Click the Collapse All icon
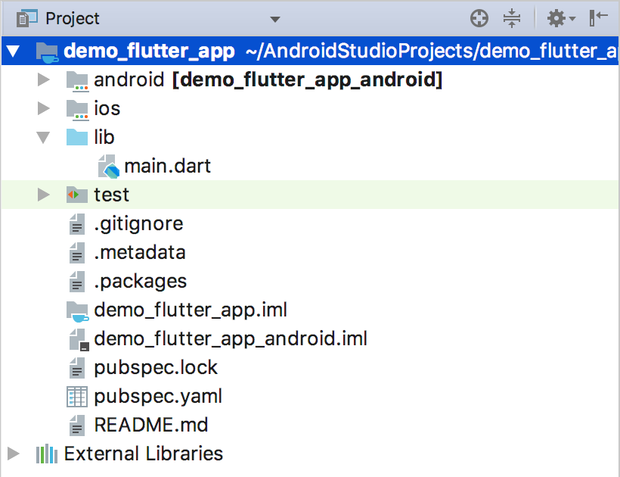 pos(512,19)
